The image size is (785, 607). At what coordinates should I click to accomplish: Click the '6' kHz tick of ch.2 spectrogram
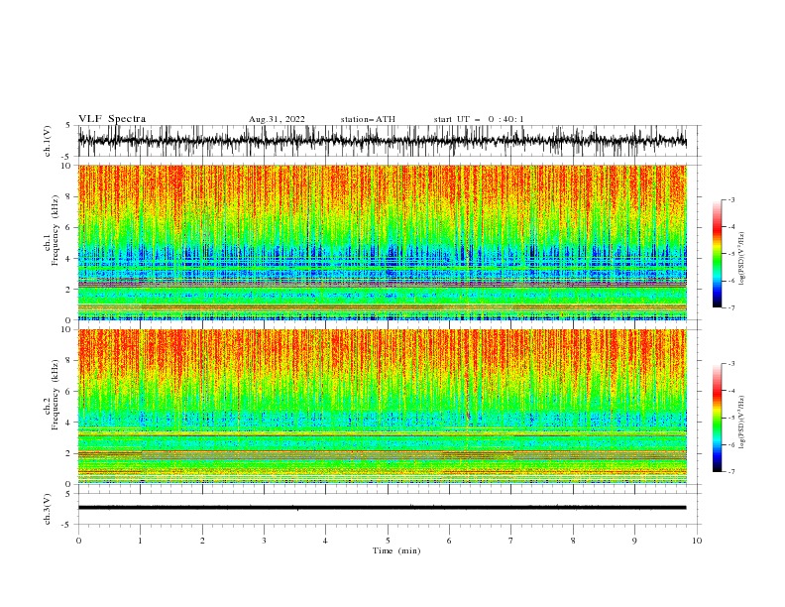pyautogui.click(x=68, y=392)
